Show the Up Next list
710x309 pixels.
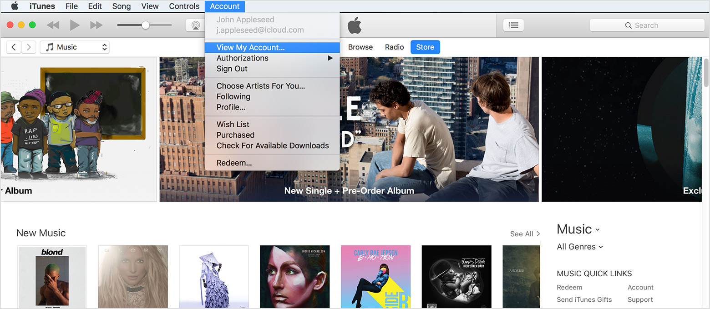tap(513, 25)
